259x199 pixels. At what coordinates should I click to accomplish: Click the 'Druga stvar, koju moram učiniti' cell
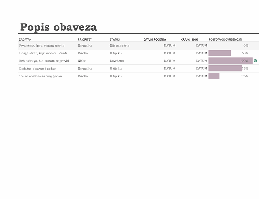coord(43,53)
